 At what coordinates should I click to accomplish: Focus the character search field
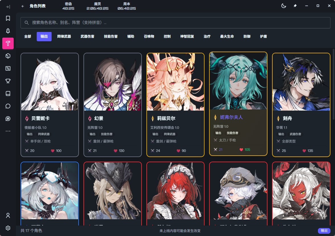tap(175, 23)
